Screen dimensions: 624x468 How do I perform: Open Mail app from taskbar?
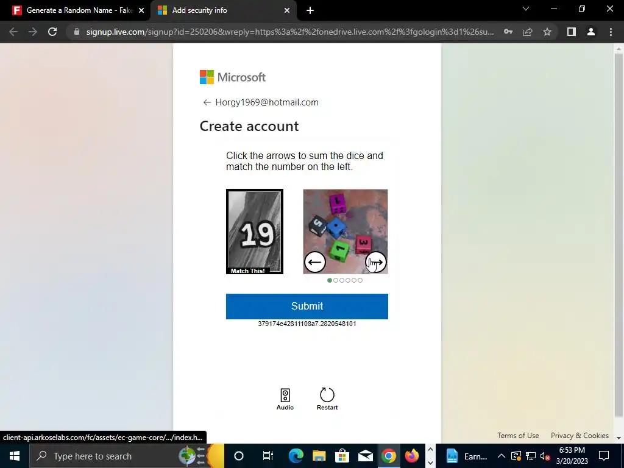pyautogui.click(x=365, y=456)
